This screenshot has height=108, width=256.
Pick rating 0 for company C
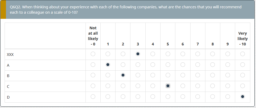(93, 86)
